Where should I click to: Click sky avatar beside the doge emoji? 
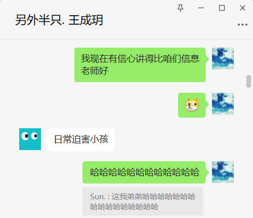[x=223, y=103]
